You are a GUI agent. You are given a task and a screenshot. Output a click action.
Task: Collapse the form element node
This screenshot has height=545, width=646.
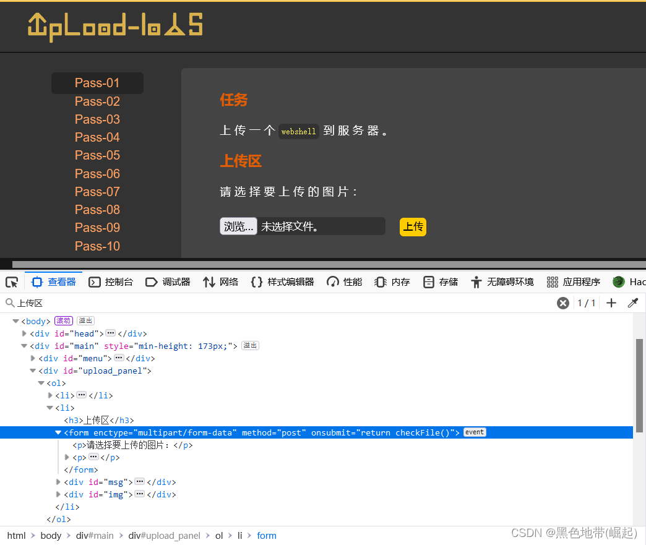[59, 432]
